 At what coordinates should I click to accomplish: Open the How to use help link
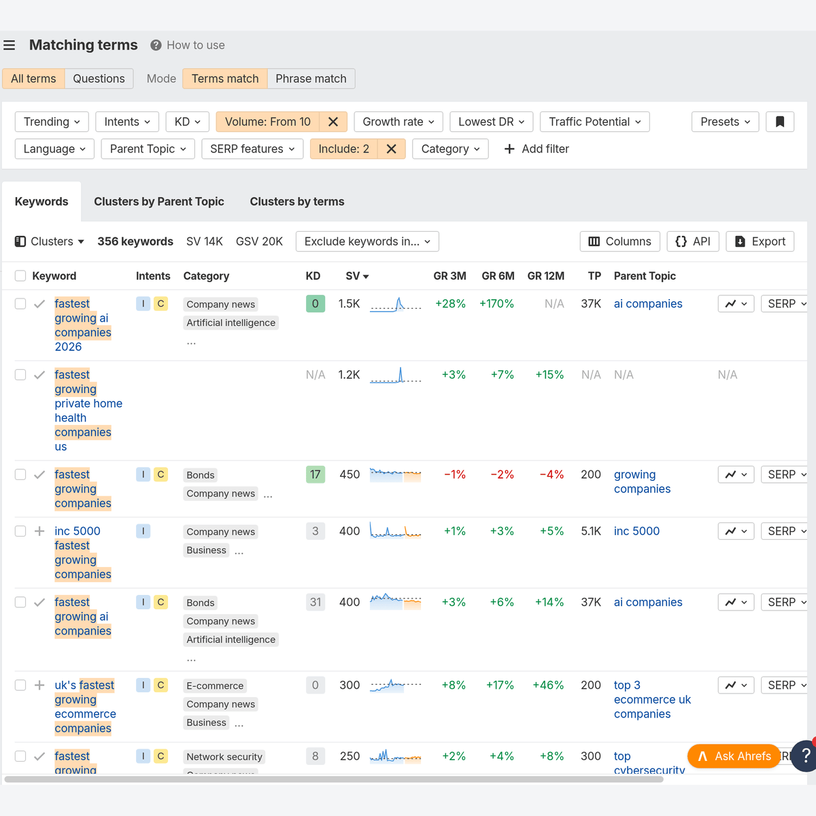[x=188, y=45]
